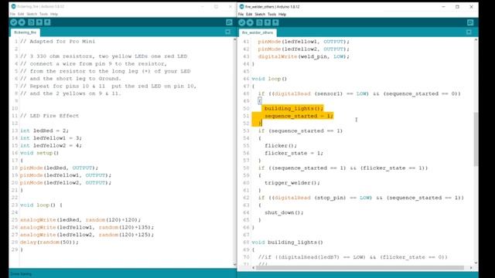This screenshot has width=495, height=278.
Task: Click '// LED Fire Effect' comment
Action: click(49, 116)
